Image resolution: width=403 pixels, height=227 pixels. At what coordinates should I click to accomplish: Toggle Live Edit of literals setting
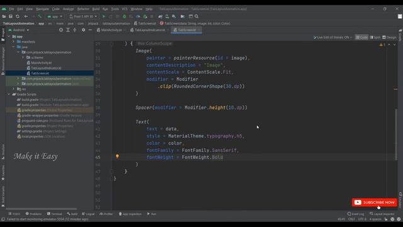pyautogui.click(x=332, y=38)
